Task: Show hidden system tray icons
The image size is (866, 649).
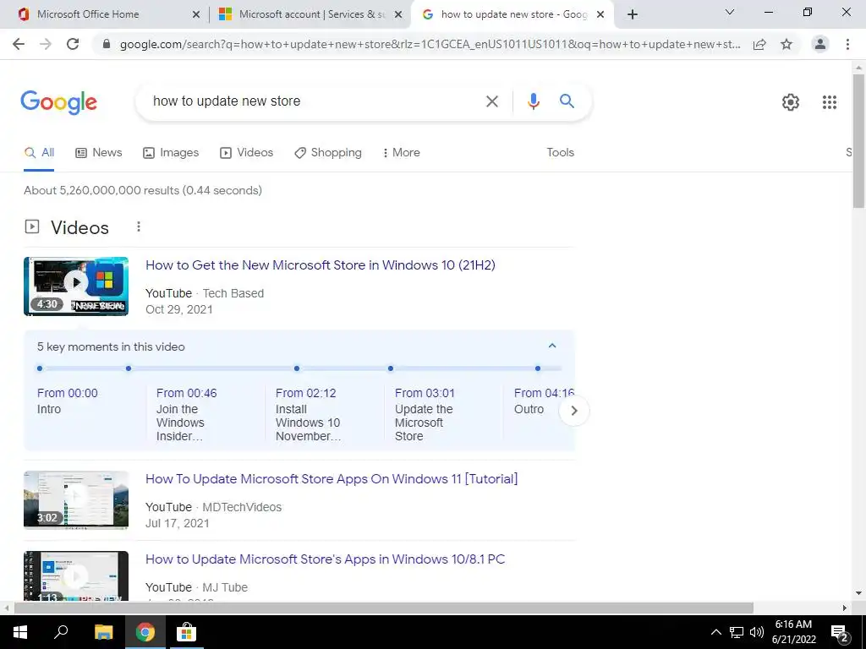Action: point(715,632)
